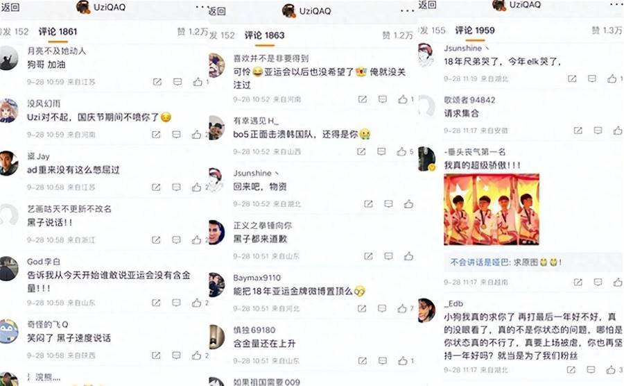Like the comment "含金量还在上升"
Image resolution: width=624 pixels, height=386 pixels.
[403, 360]
